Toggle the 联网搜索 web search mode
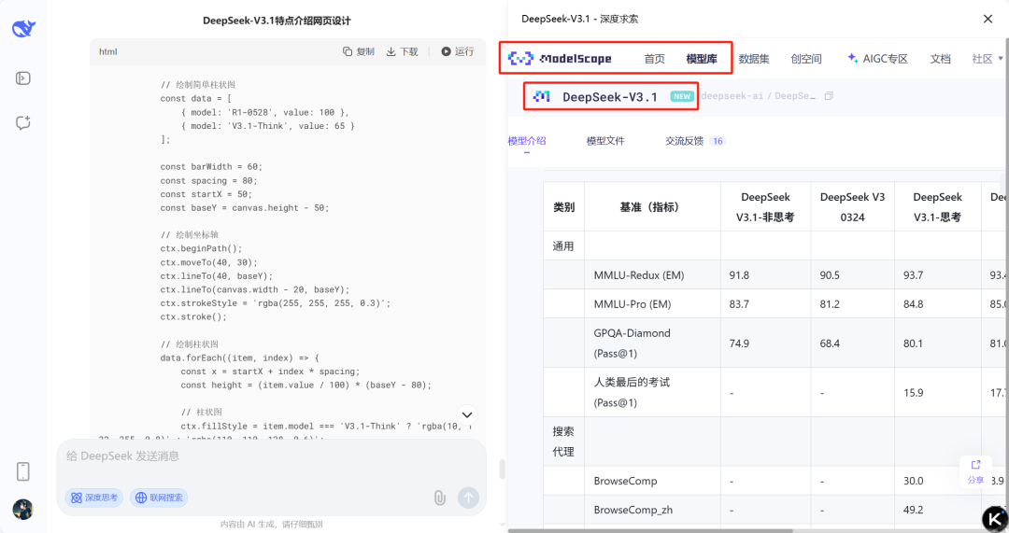The image size is (1009, 533). (159, 498)
